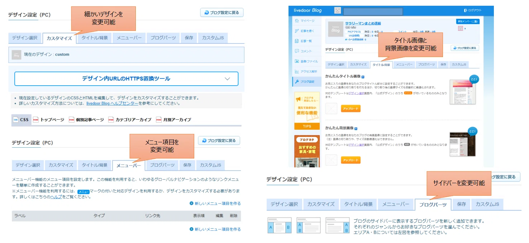Select ブログパーツ tab in sidebar parts panel
Viewport: 529px width, 243px height.
coord(433,204)
